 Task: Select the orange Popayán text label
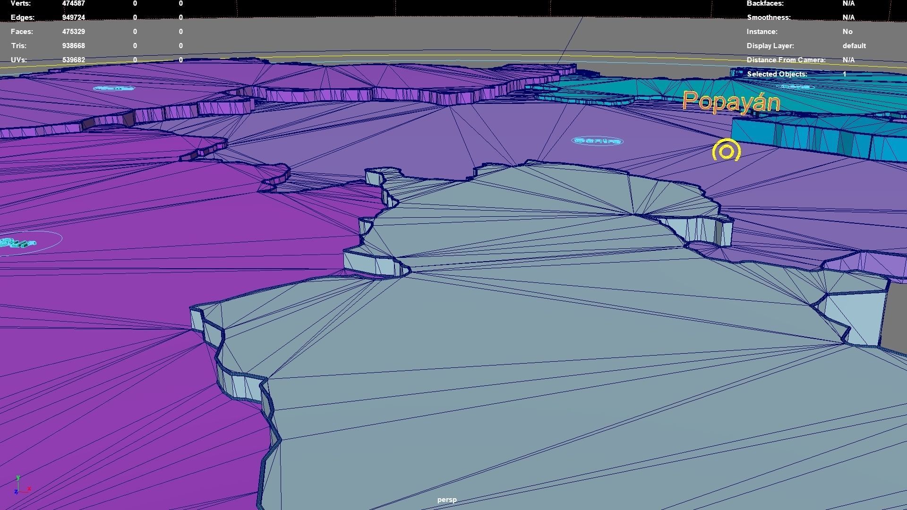[x=731, y=102]
